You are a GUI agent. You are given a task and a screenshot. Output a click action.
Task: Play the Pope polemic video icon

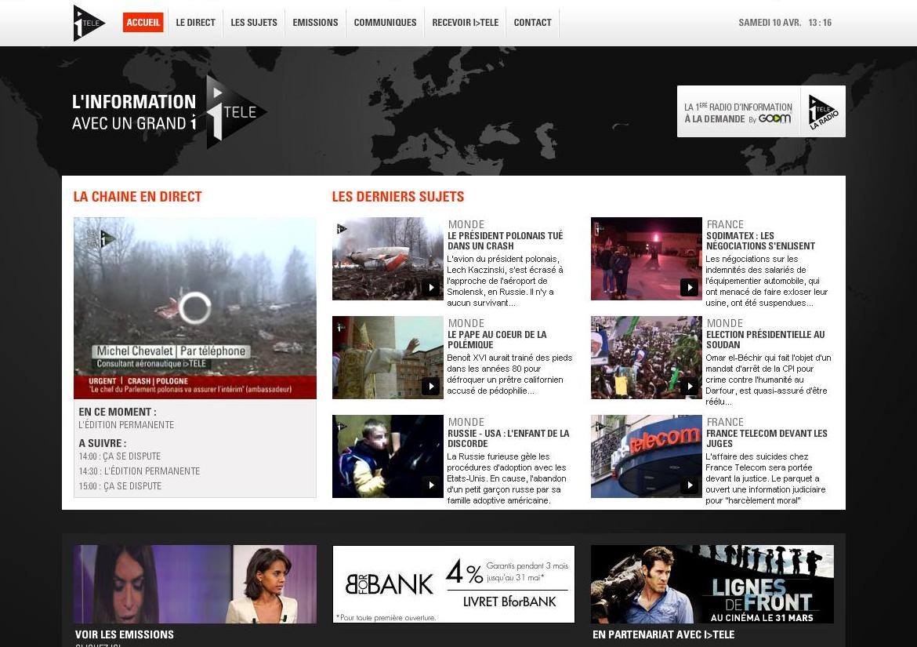(430, 386)
